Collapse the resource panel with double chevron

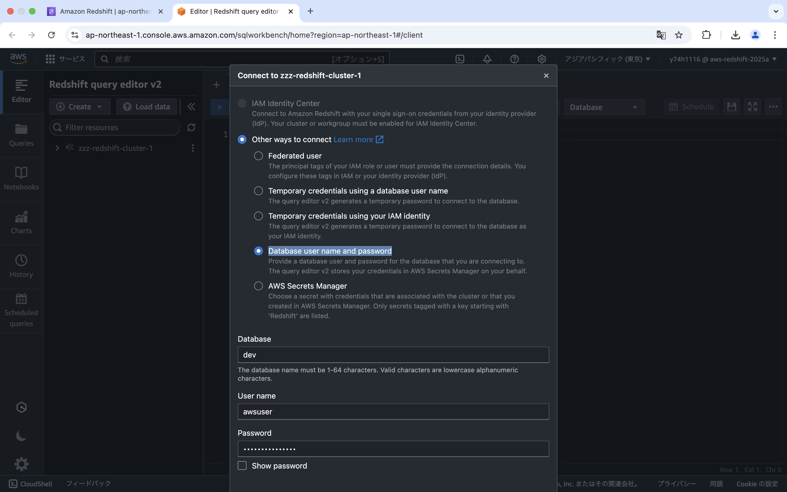tap(191, 107)
